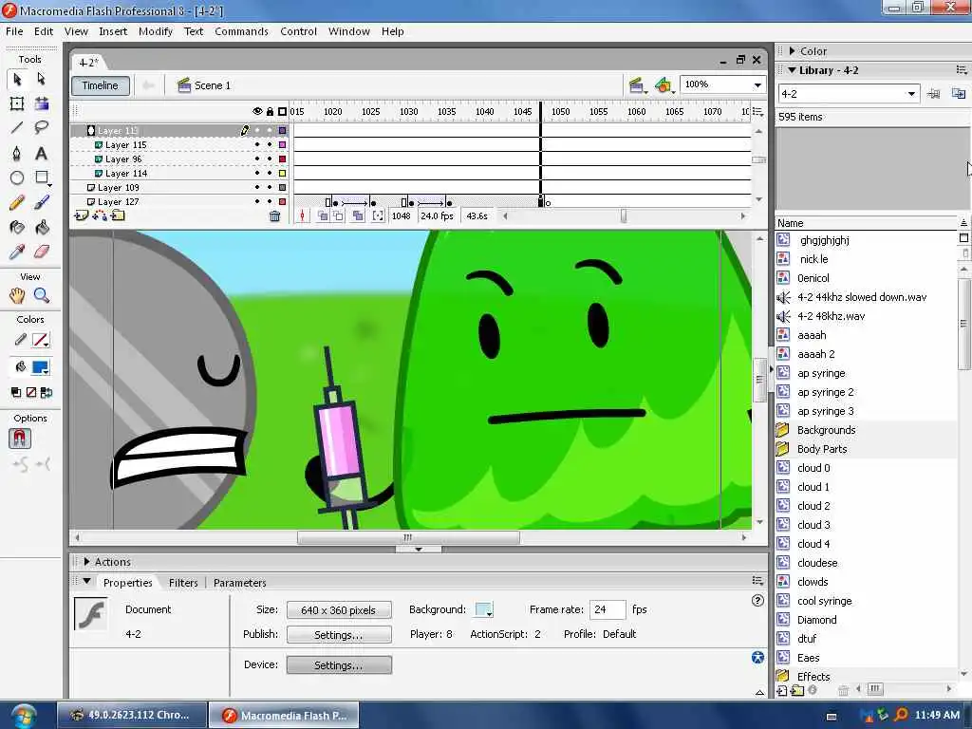972x729 pixels.
Task: Click the Add Motion Guide icon
Action: [x=99, y=215]
